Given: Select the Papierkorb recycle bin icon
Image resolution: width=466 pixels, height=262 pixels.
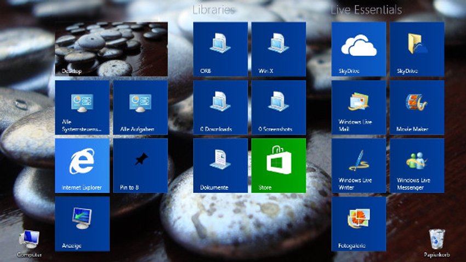Looking at the screenshot, I should [x=437, y=243].
